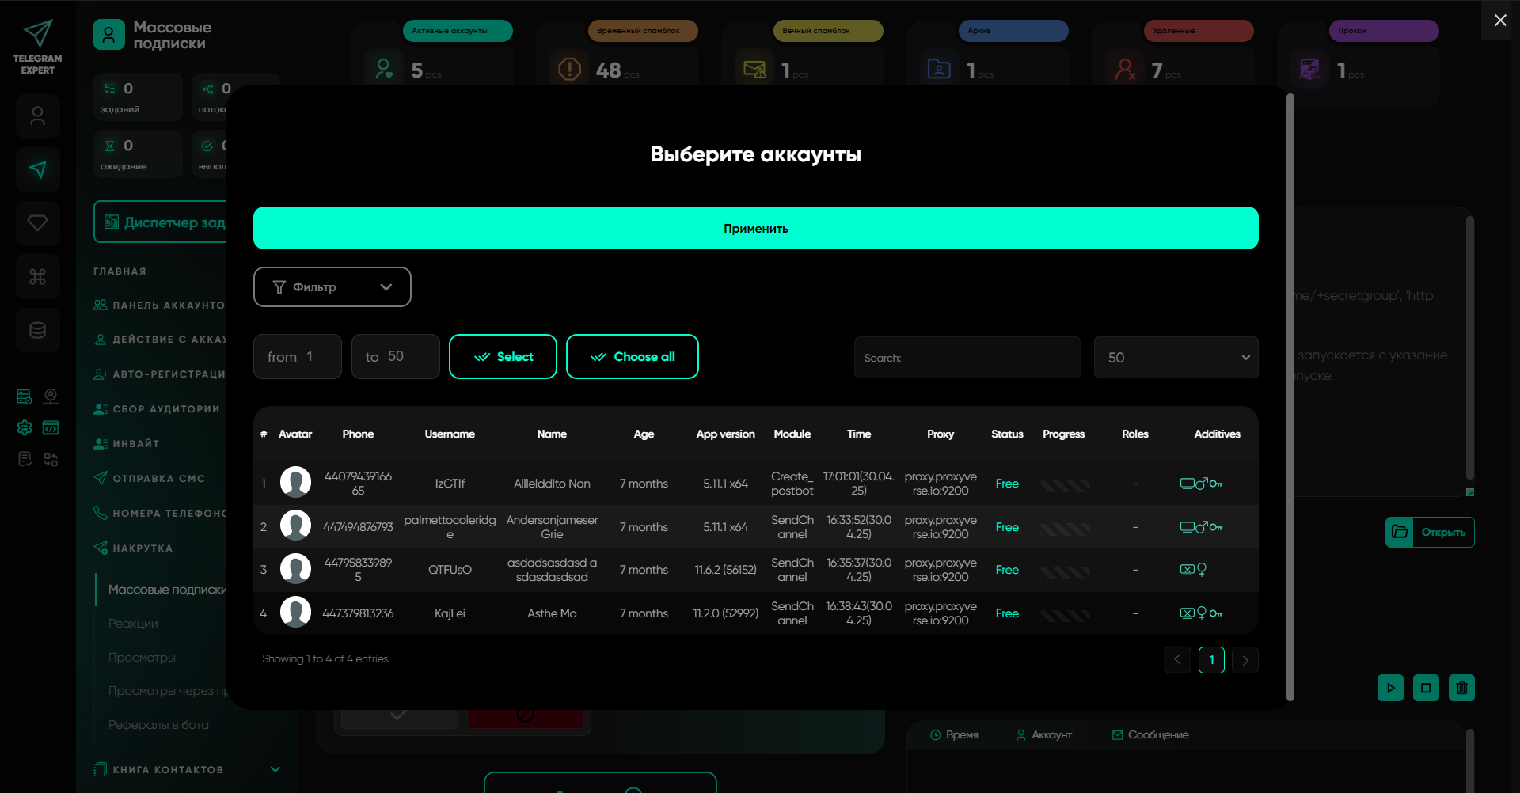
Task: Click the command key icon in sidebar
Action: tap(37, 277)
